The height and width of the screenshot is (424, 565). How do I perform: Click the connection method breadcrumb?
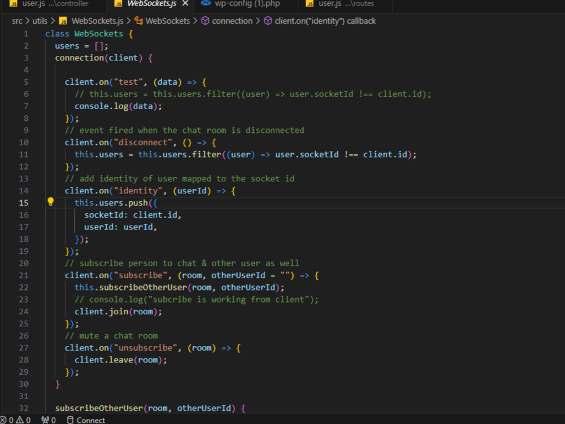click(x=232, y=21)
